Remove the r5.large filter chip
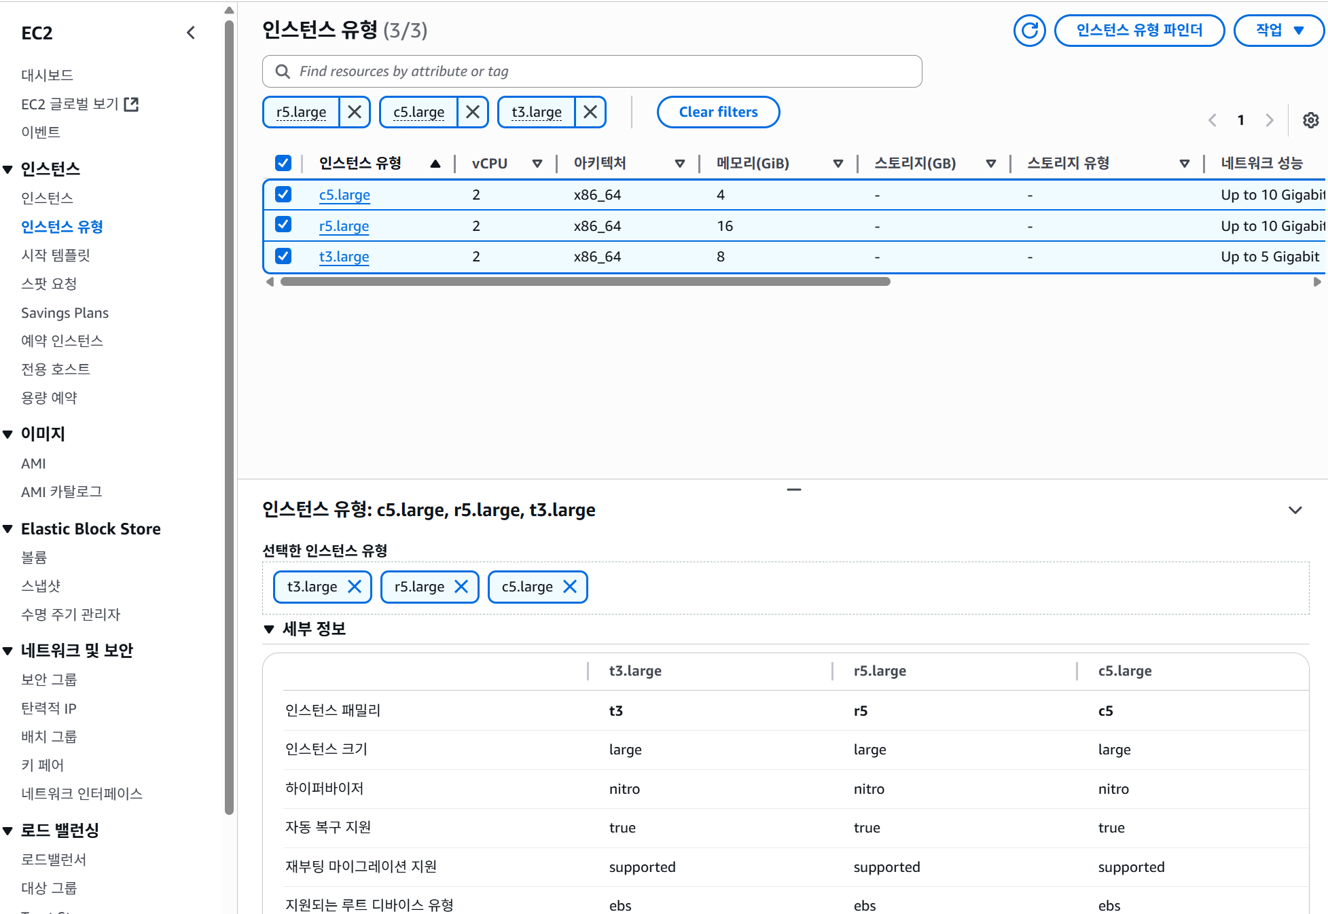The height and width of the screenshot is (914, 1328). (x=354, y=112)
